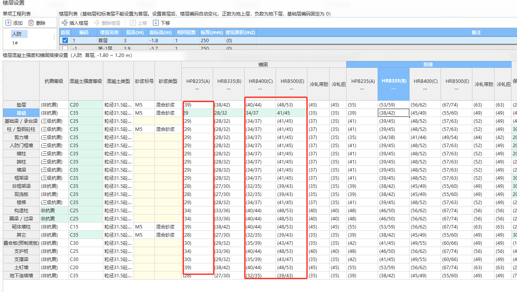Click M5 mortar grade in 垫层 row
517x292 pixels.
click(x=144, y=105)
